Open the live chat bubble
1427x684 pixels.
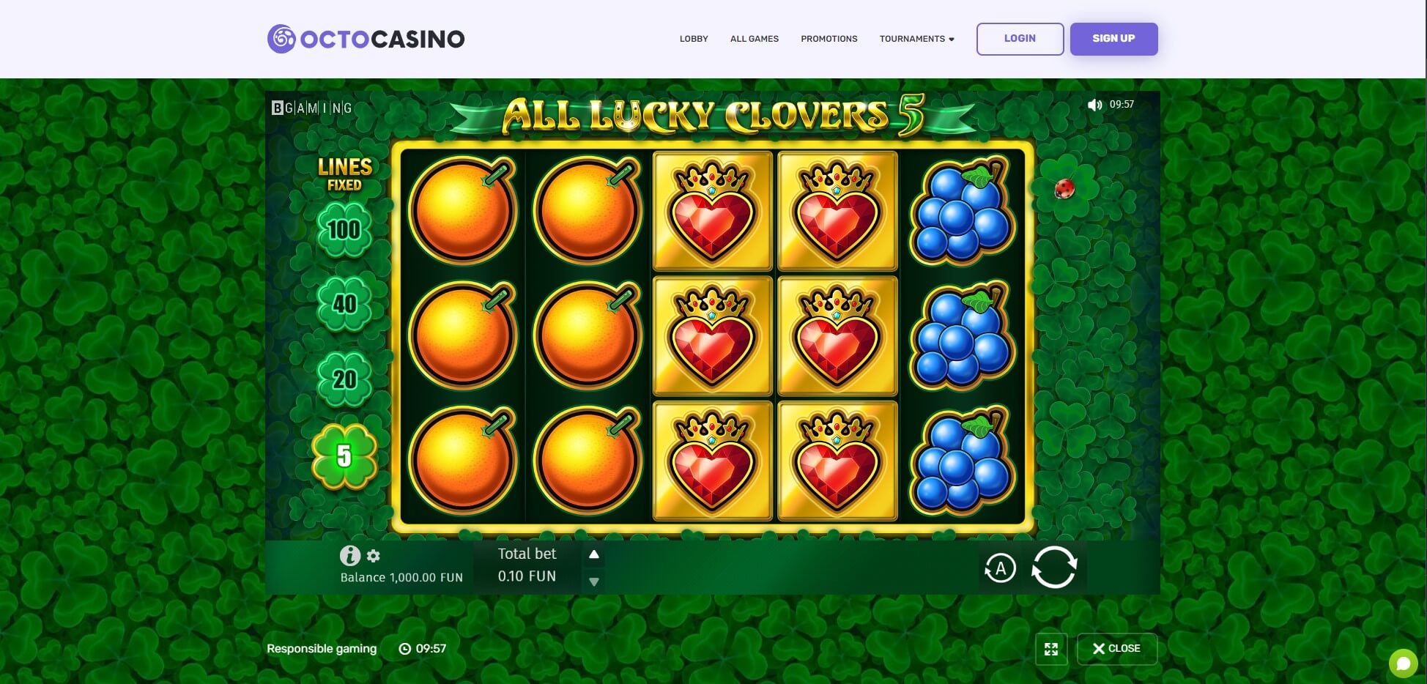(x=1403, y=664)
